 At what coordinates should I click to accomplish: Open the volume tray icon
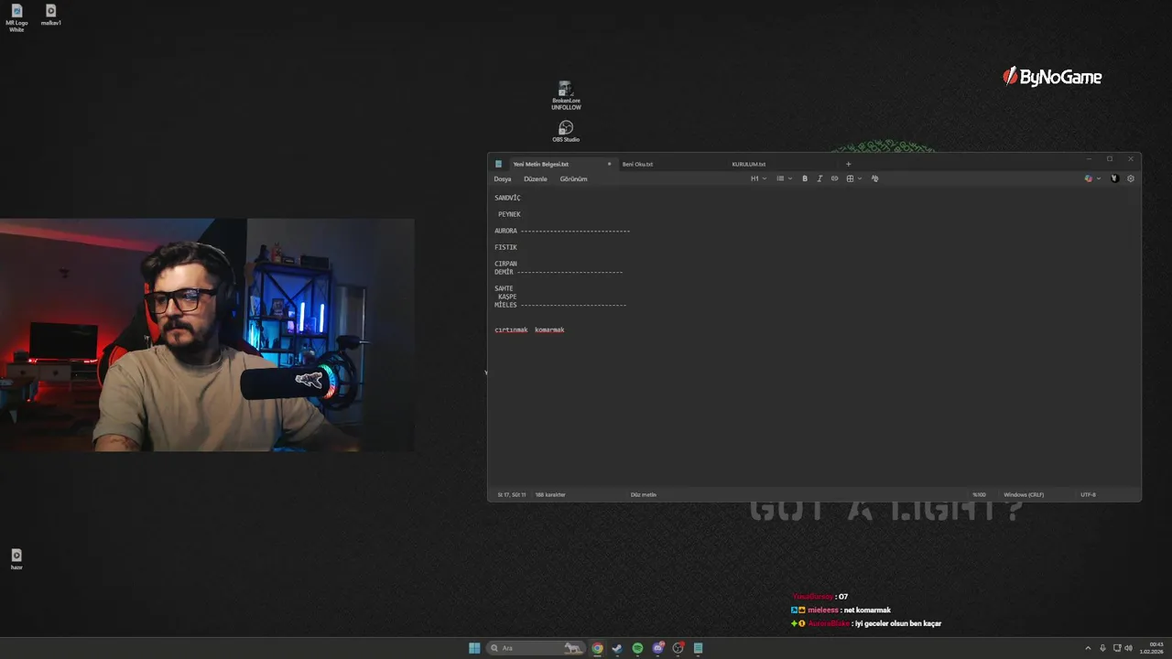pos(1128,648)
